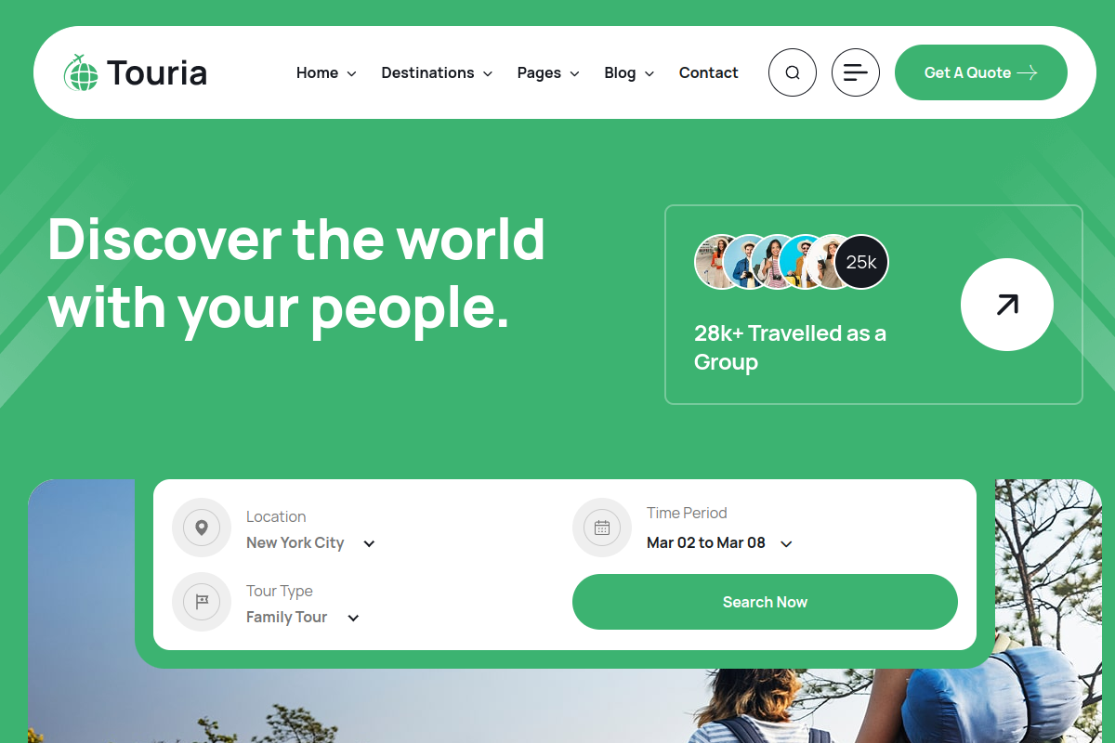Open the hamburger side menu icon
This screenshot has height=743, width=1115.
[856, 72]
